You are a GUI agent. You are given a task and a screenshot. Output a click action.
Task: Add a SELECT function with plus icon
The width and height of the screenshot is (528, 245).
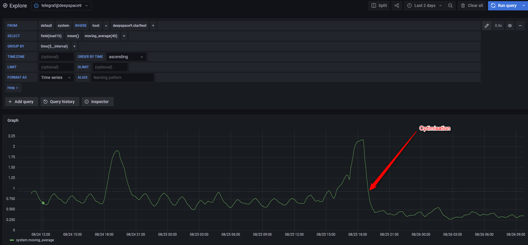[x=124, y=36]
